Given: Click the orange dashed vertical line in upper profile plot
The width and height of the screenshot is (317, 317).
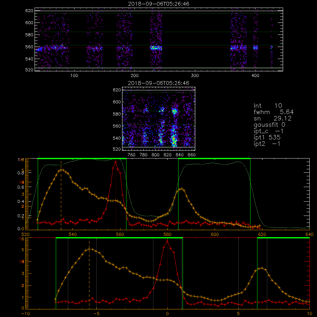Looking at the screenshot, I should click(61, 195).
